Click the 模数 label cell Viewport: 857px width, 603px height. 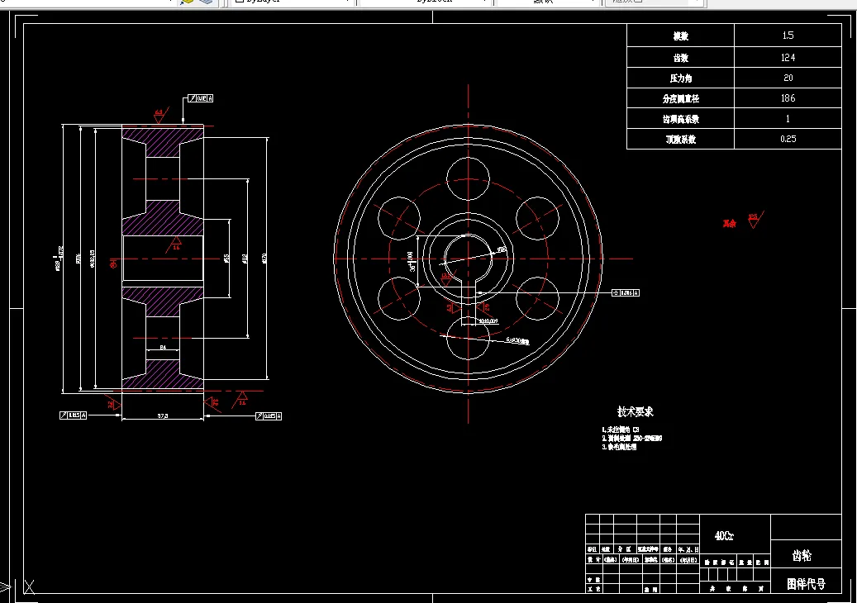(x=680, y=36)
